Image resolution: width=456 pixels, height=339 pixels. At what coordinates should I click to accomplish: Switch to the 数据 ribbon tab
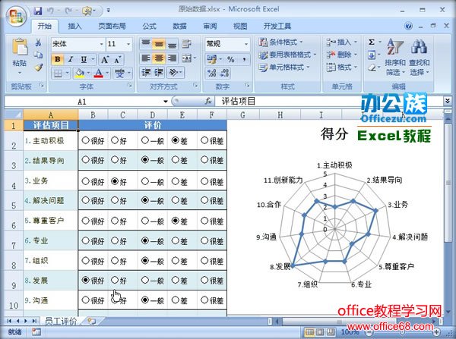(x=179, y=26)
